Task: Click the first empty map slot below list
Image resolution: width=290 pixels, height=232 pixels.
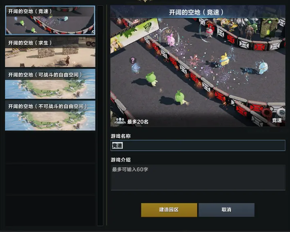Action: 50,147
